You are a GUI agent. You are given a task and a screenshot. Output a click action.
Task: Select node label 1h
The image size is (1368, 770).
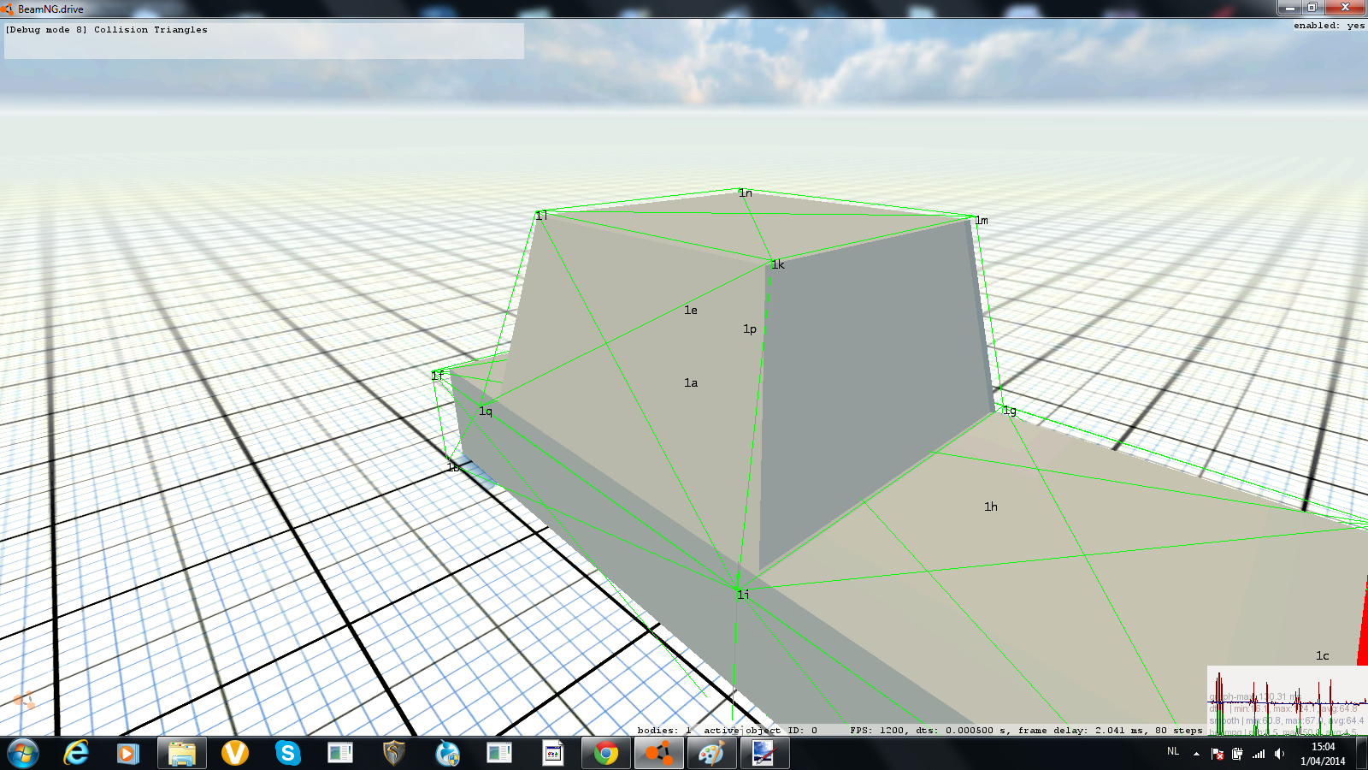(x=991, y=507)
